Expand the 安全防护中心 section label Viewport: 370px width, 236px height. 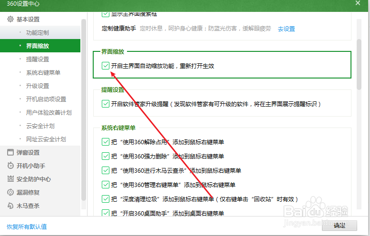tap(34, 179)
